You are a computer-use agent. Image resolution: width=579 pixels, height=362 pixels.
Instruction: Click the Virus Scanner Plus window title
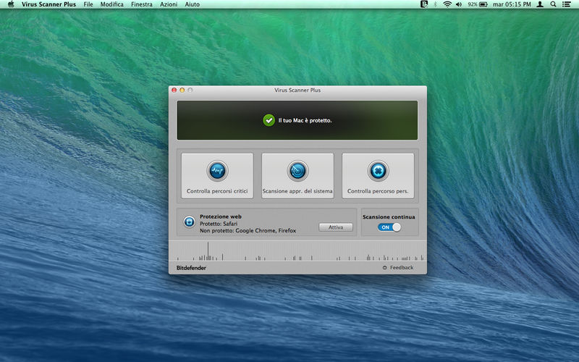(x=297, y=90)
